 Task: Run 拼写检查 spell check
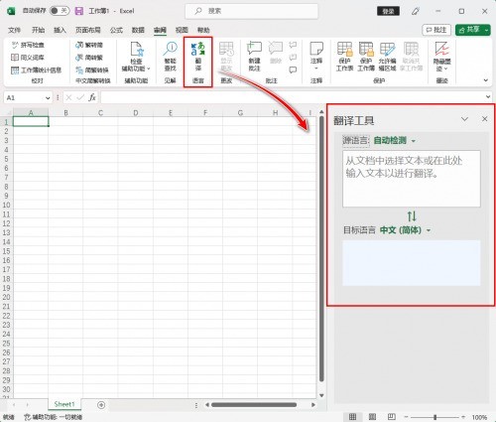[28, 45]
